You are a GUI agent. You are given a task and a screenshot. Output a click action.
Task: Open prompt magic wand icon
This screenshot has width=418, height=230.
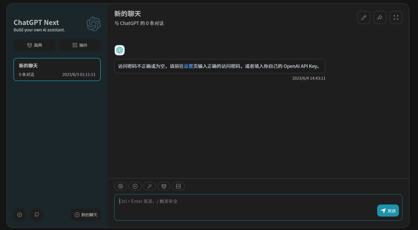pos(150,186)
